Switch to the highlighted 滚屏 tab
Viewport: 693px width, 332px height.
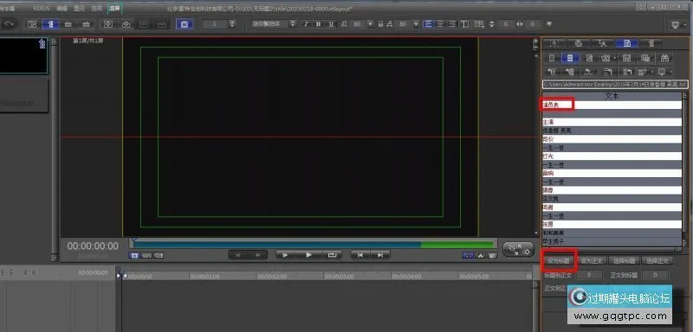point(114,9)
